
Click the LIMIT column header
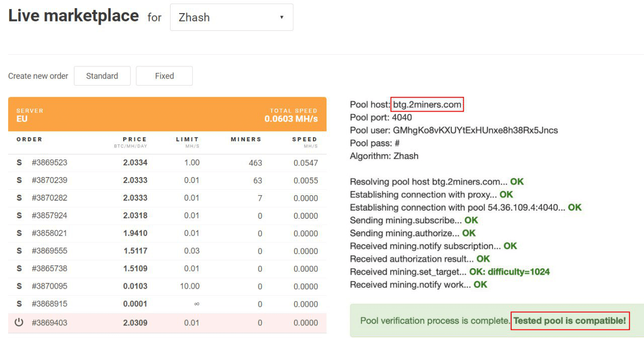tap(187, 139)
